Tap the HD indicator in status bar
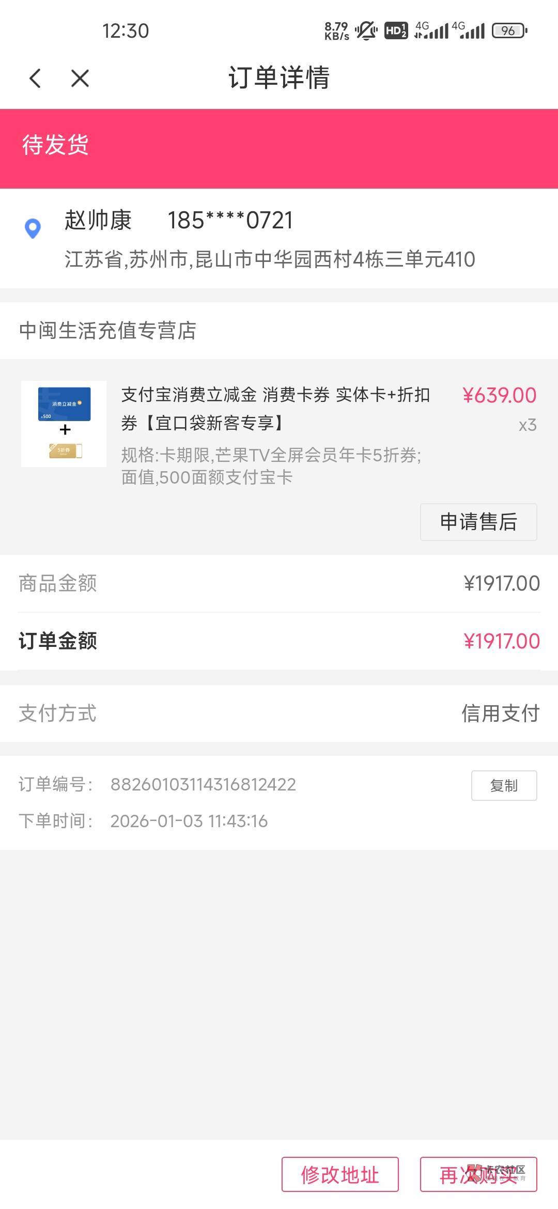The height and width of the screenshot is (1209, 558). point(396,31)
